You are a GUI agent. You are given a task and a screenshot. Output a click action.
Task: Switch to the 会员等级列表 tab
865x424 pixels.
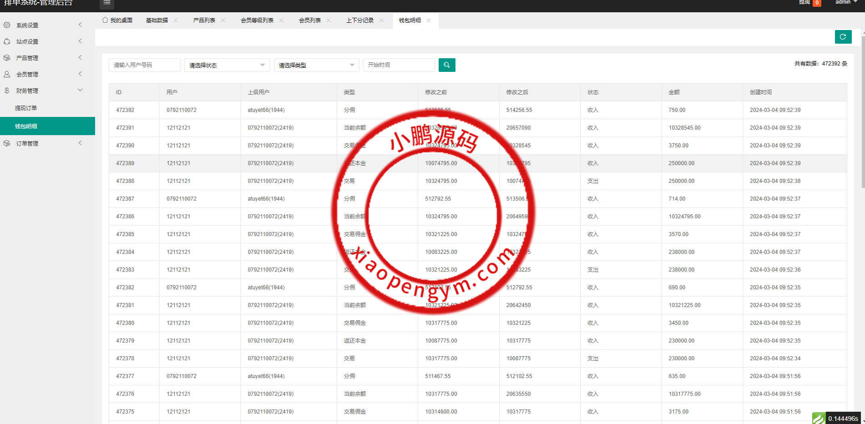click(257, 20)
